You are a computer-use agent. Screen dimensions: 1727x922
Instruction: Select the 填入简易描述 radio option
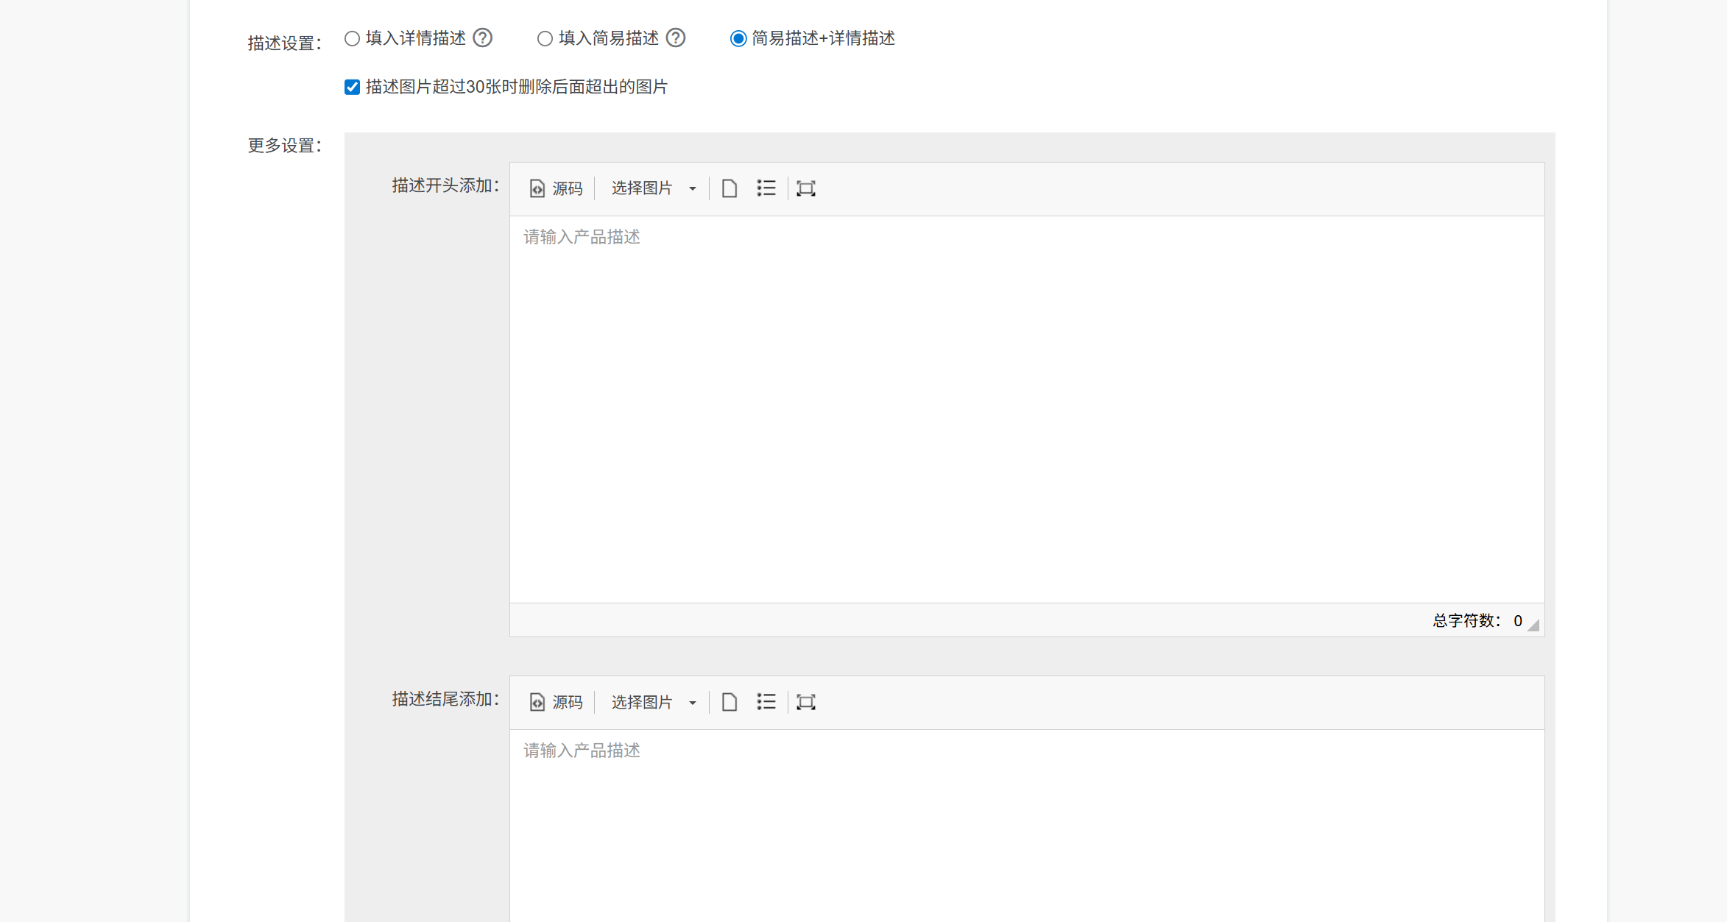pyautogui.click(x=545, y=38)
